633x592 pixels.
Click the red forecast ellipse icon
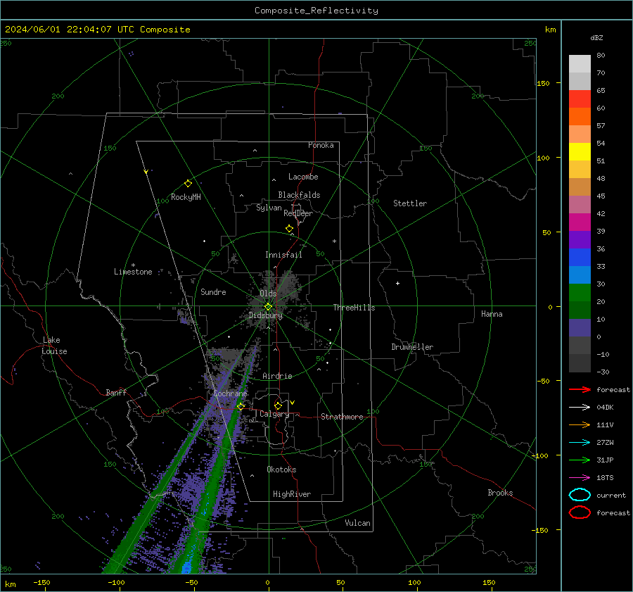pyautogui.click(x=580, y=512)
